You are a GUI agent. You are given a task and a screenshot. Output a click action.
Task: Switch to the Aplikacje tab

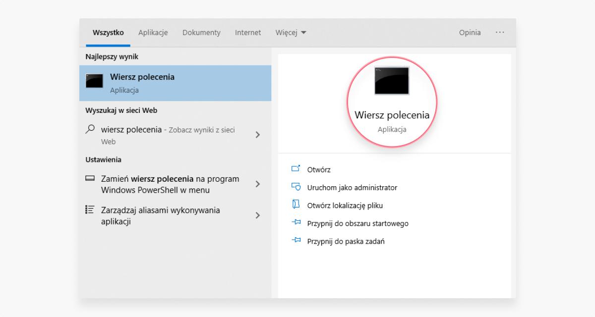153,33
